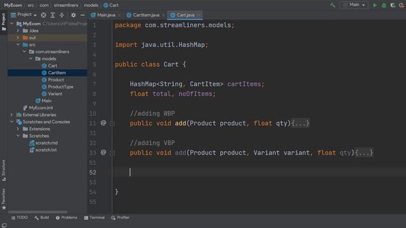Collapse the Scratches folder

tap(18, 136)
